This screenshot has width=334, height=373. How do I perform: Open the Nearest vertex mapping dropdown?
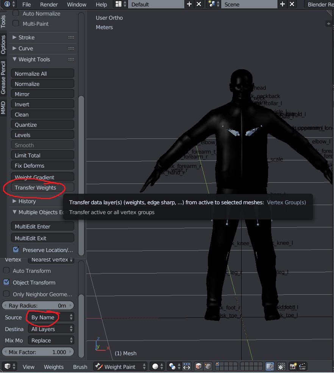tap(51, 260)
